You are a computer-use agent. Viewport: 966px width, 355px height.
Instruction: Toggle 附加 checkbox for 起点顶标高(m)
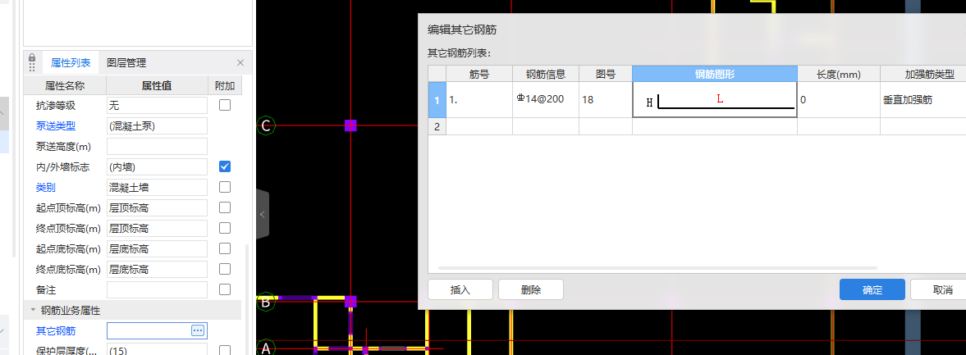225,207
